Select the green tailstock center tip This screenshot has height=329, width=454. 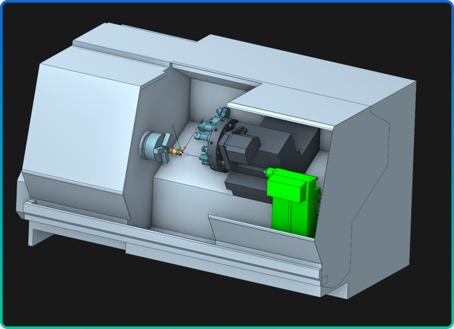pyautogui.click(x=269, y=172)
